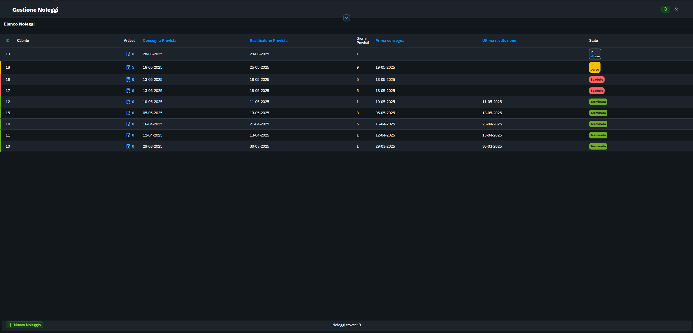
Task: Select the Gestione Noleggi tab
Action: [36, 10]
